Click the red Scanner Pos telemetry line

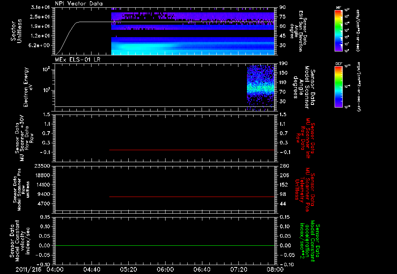coord(192,197)
